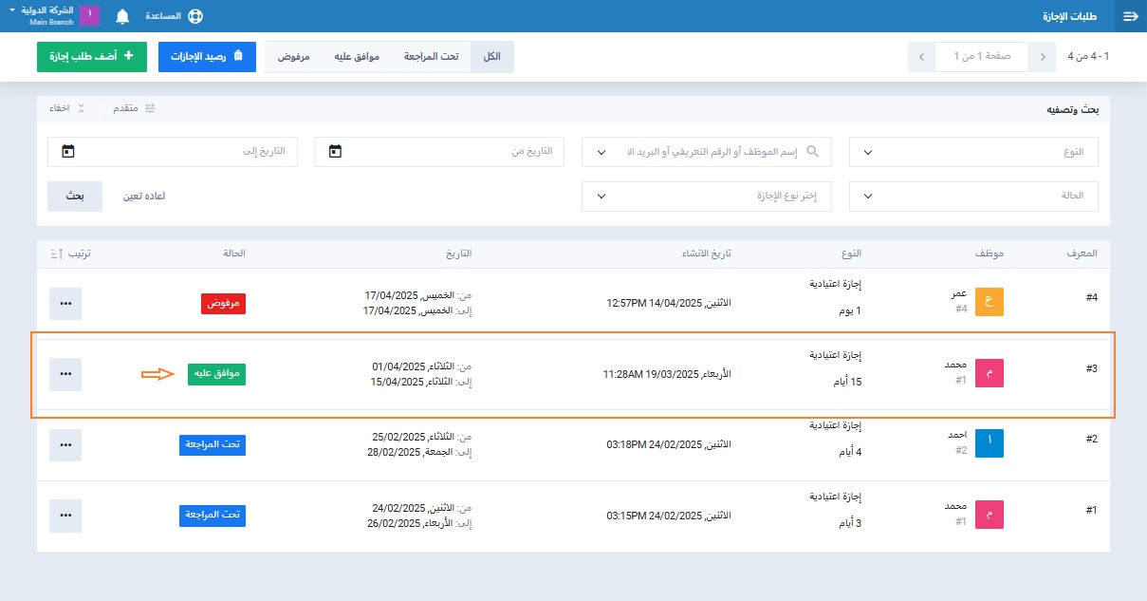Open the help lifebuoy icon
Screen dimensions: 1147x601
click(x=195, y=16)
